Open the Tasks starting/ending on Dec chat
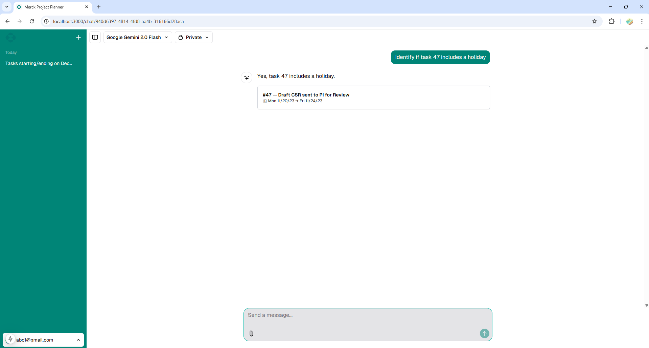Image resolution: width=649 pixels, height=348 pixels. pyautogui.click(x=39, y=63)
